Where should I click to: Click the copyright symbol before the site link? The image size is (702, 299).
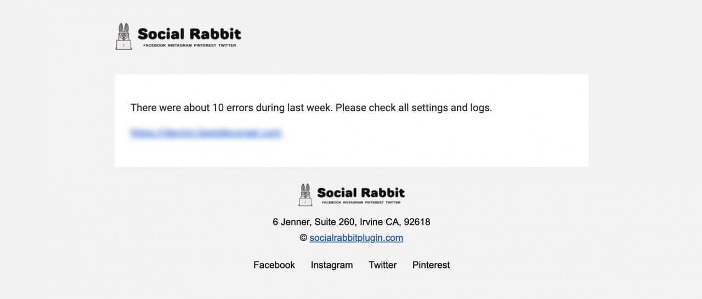pos(303,238)
